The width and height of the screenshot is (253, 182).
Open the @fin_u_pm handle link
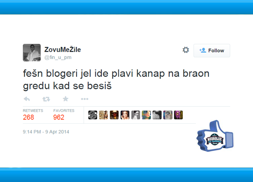point(58,57)
